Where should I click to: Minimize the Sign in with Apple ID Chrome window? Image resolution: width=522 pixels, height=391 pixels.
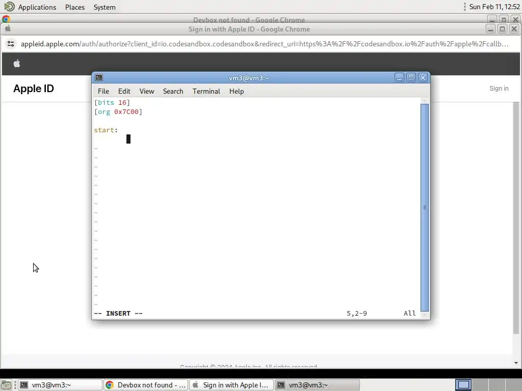tap(490, 29)
